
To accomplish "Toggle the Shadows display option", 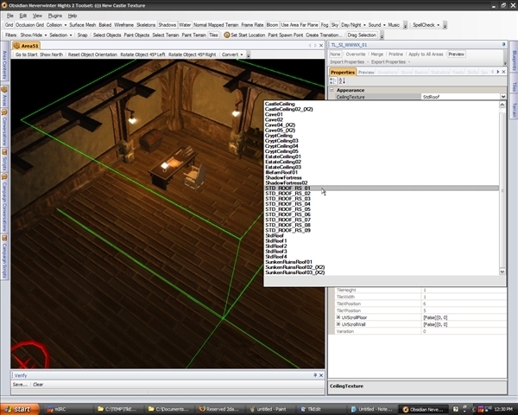I will [167, 25].
